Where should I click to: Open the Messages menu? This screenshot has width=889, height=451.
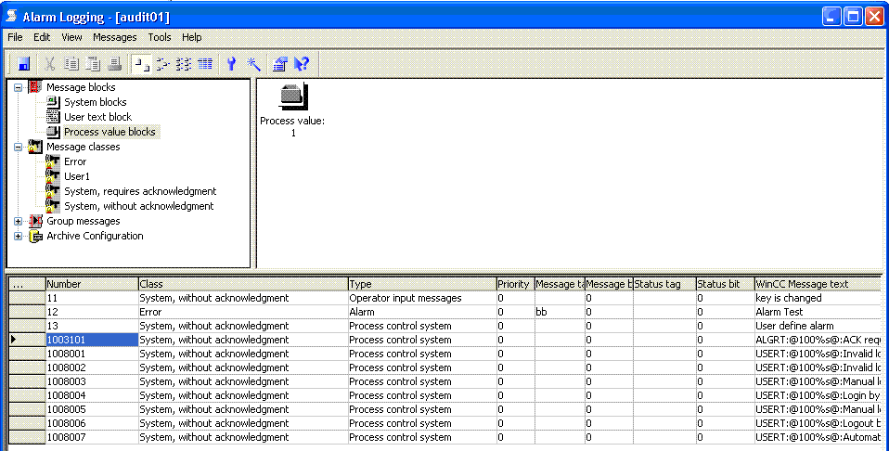(114, 37)
